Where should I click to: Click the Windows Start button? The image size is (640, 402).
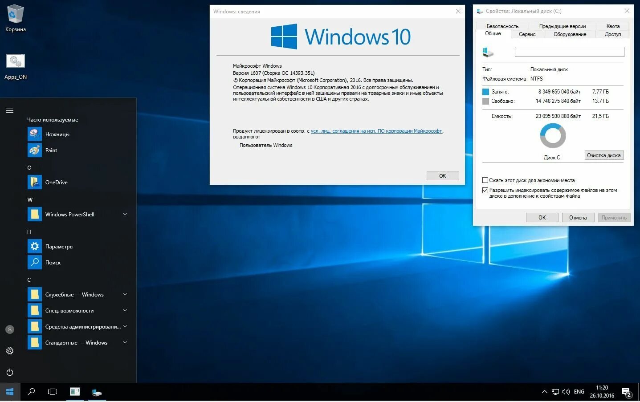(10, 392)
